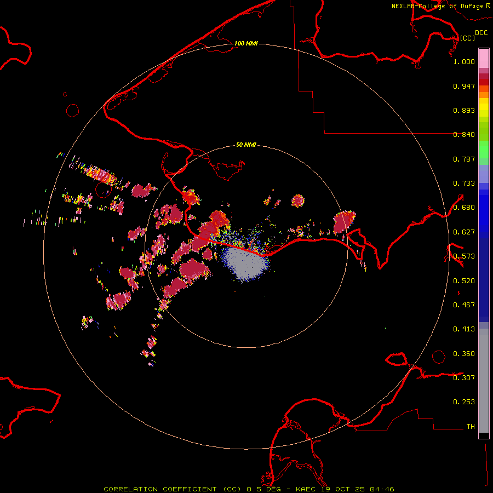Image resolution: width=493 pixels, height=493 pixels.
Task: Click the 0.733 color scale value
Action: pyautogui.click(x=464, y=184)
